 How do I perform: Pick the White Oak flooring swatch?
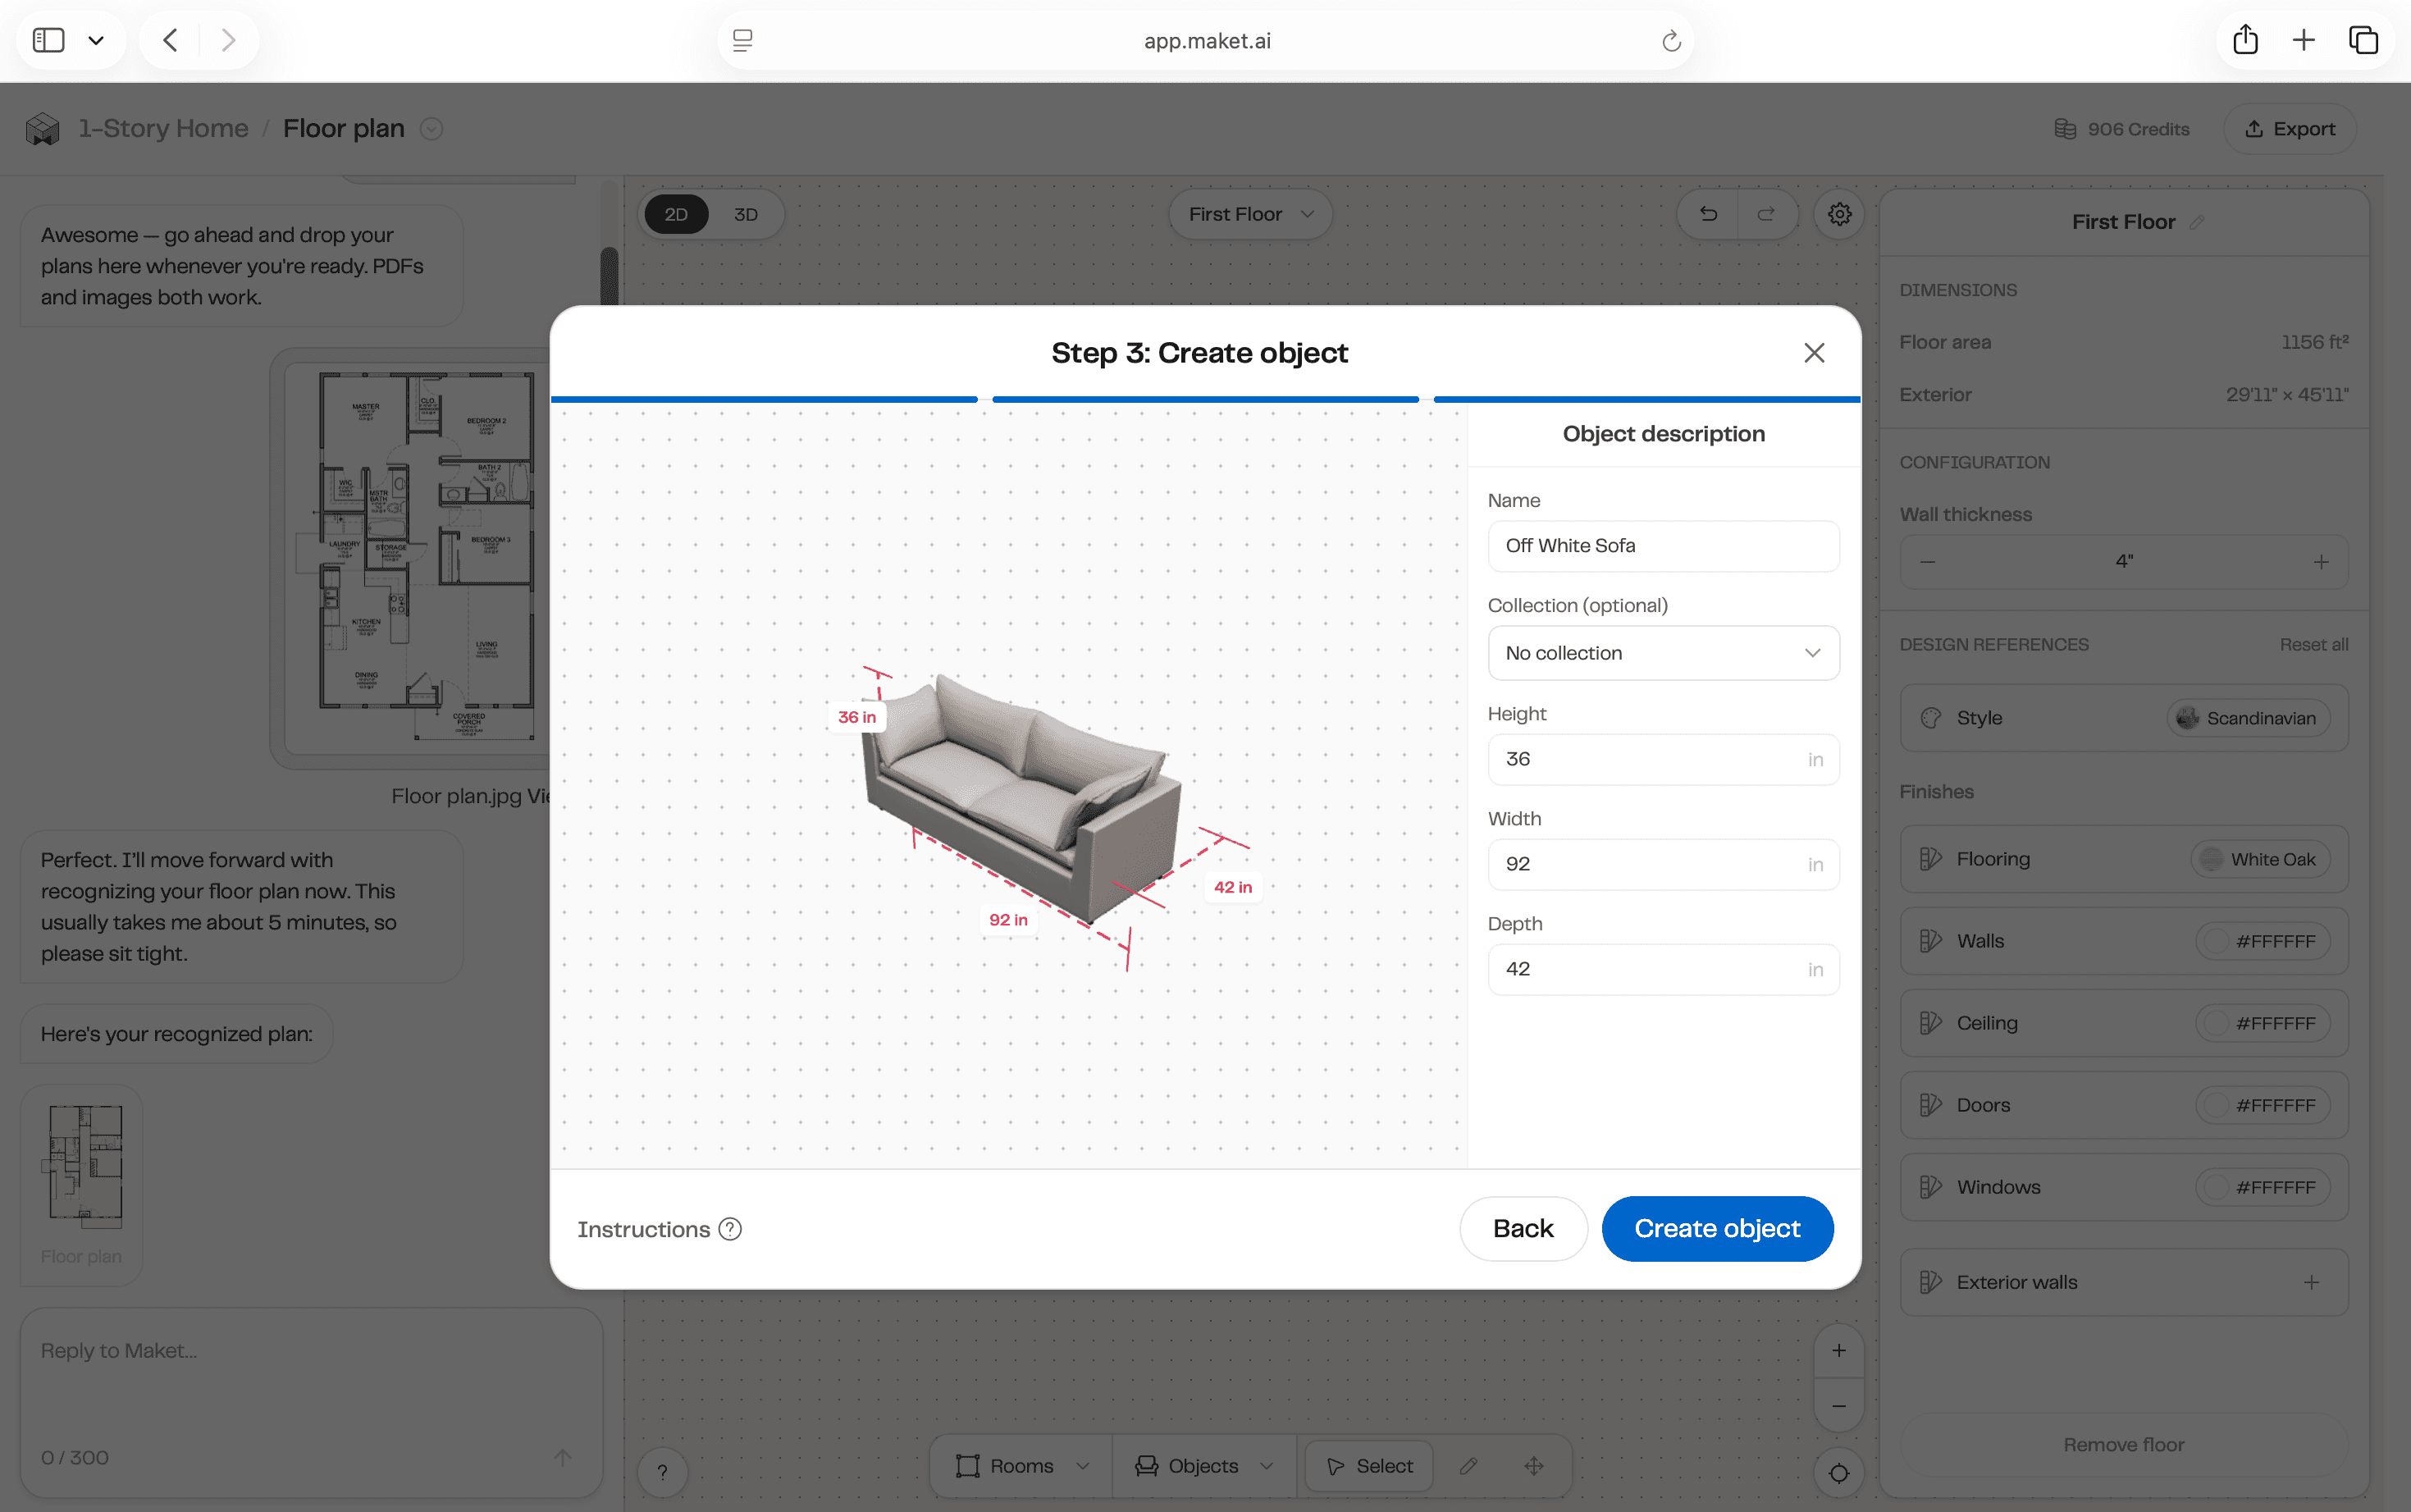click(2261, 859)
